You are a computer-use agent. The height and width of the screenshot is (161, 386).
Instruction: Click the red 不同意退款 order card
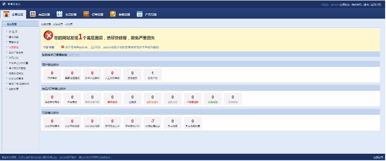193,99
